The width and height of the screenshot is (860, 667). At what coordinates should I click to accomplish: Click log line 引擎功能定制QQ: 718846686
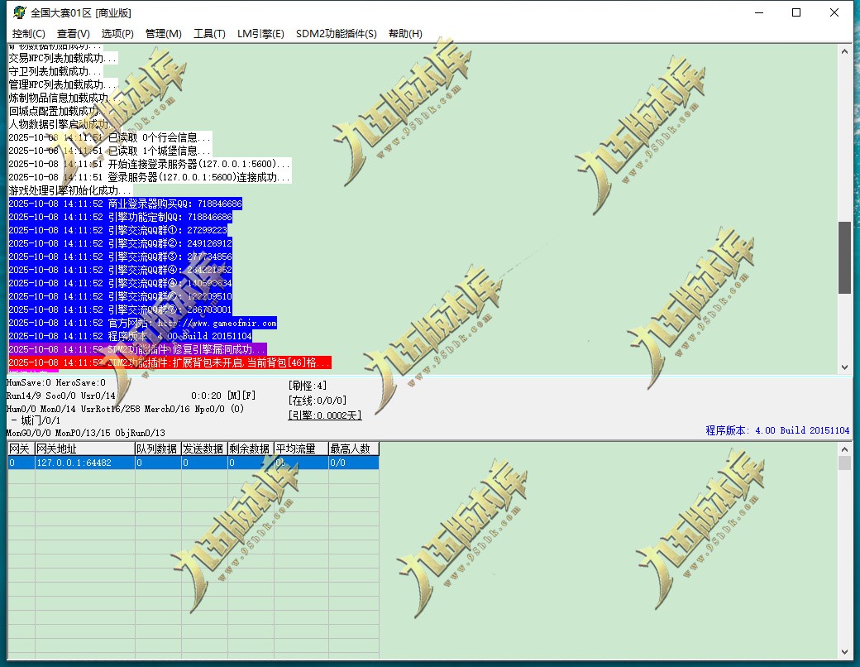120,217
